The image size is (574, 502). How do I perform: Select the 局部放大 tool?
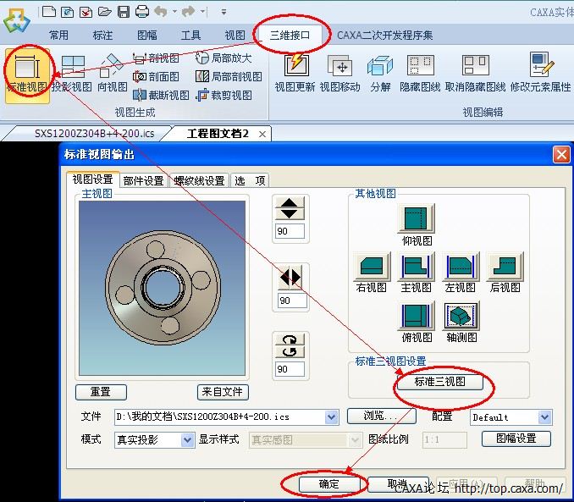tap(224, 58)
